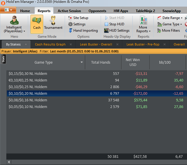
Task: Click the $427,58 total net won
Action: coord(140,157)
